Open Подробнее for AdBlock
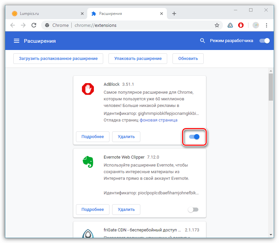 pyautogui.click(x=93, y=137)
